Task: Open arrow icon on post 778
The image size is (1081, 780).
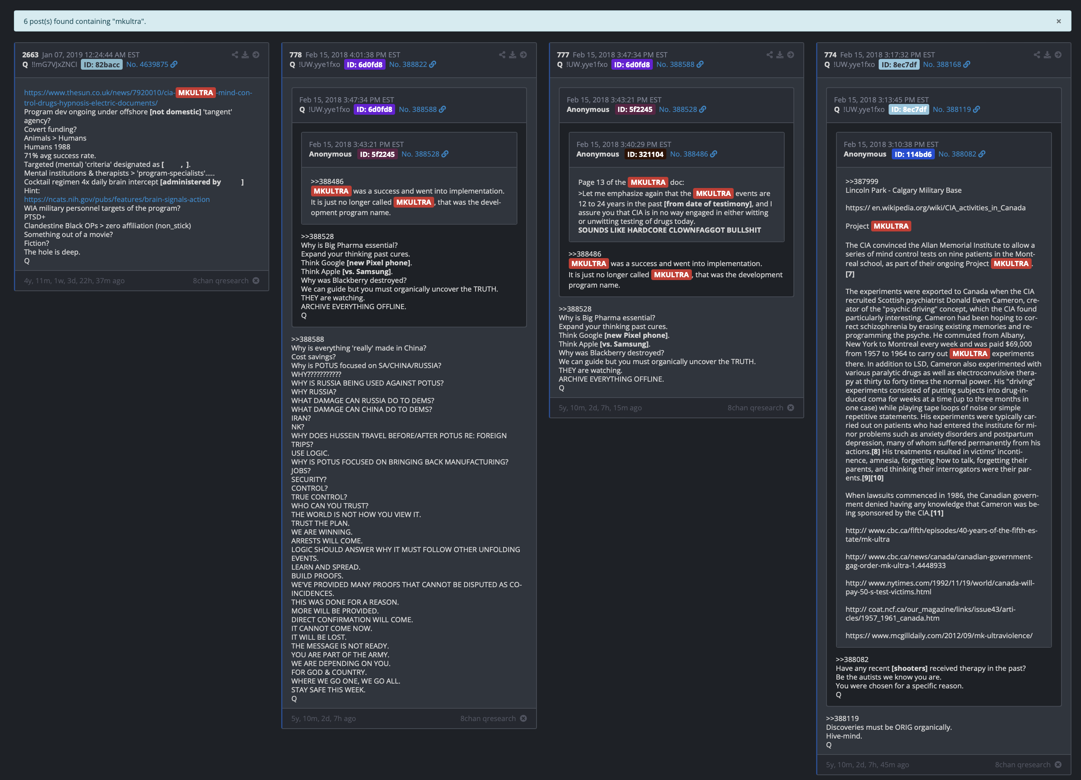Action: (x=523, y=55)
